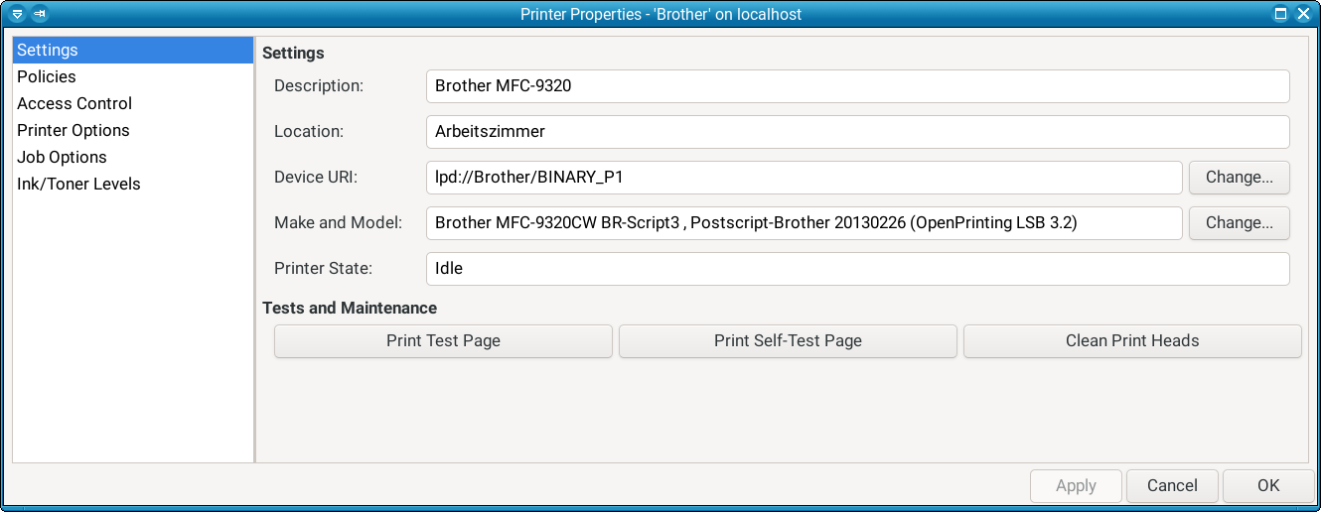
Task: Open Job Options in sidebar
Action: [x=62, y=157]
